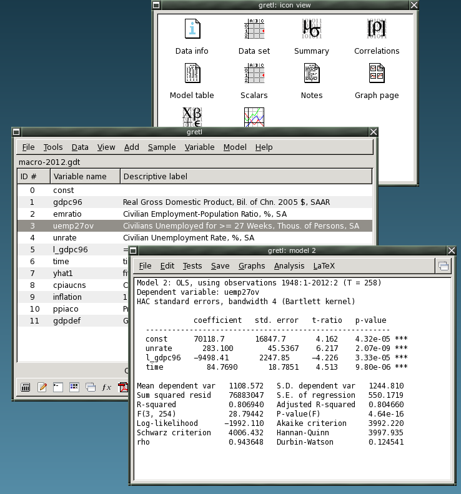Open the Sample menu in the main window
The image size is (461, 494).
pyautogui.click(x=162, y=147)
